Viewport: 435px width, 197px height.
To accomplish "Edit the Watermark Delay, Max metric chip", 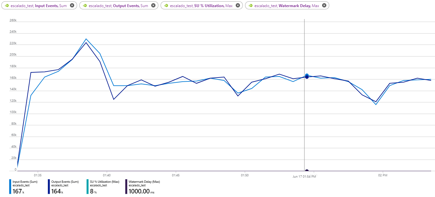I will [287, 5].
